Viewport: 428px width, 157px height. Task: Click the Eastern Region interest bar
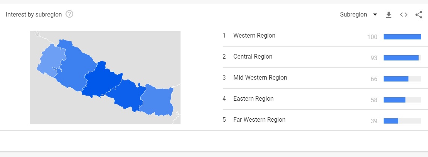(395, 100)
